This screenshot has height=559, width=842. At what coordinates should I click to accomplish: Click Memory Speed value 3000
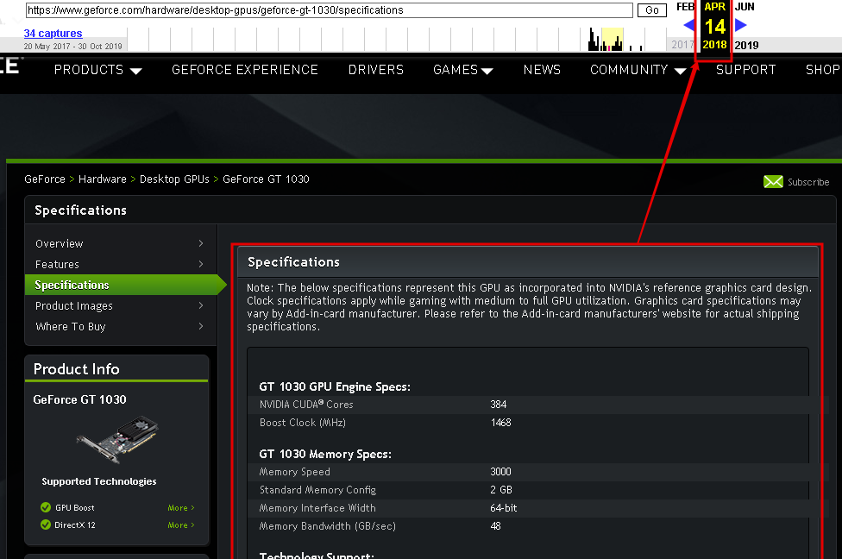pos(500,472)
